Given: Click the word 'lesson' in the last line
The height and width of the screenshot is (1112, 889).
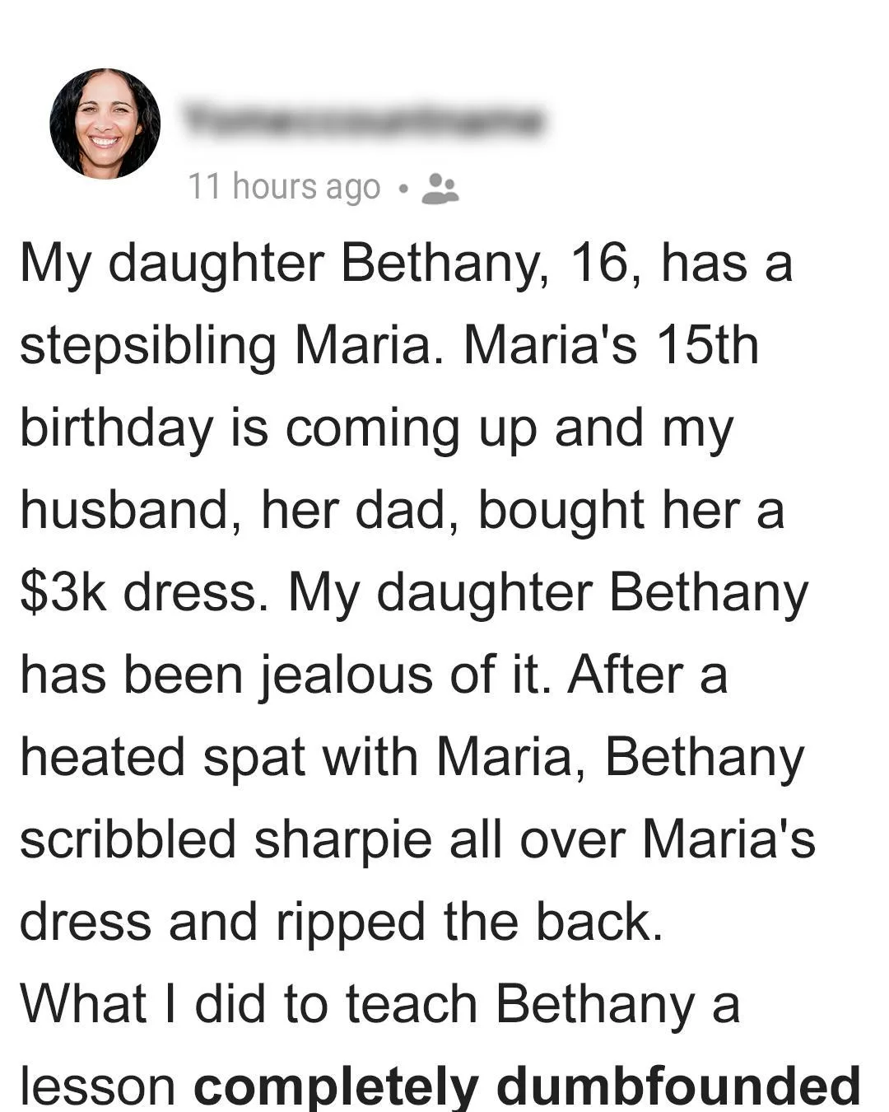Looking at the screenshot, I should pos(97,1086).
